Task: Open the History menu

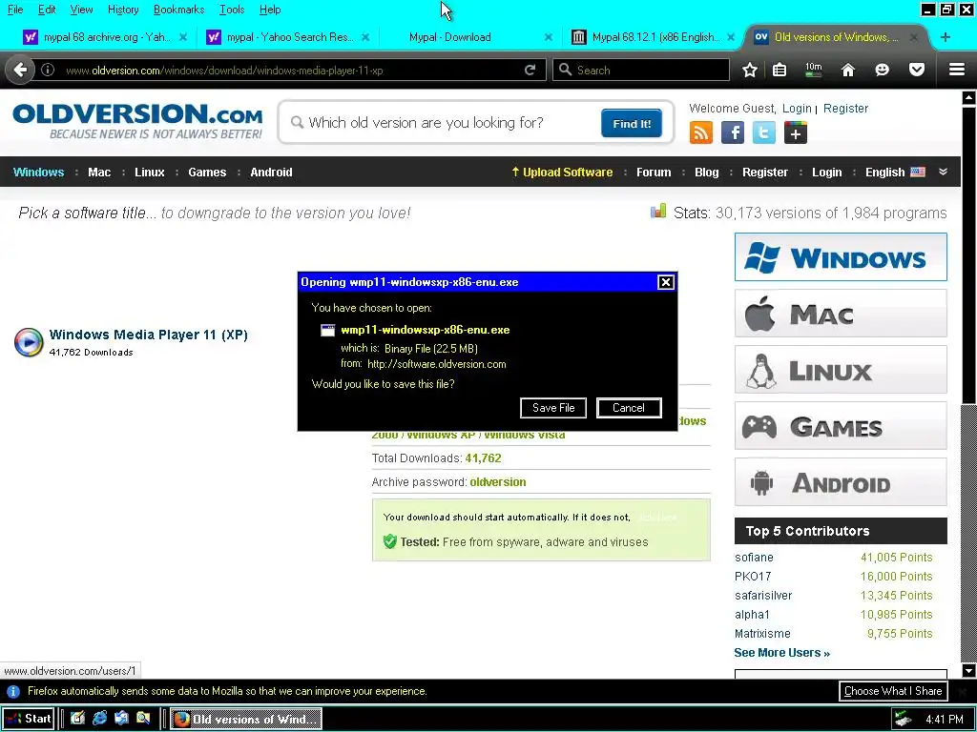Action: tap(123, 10)
